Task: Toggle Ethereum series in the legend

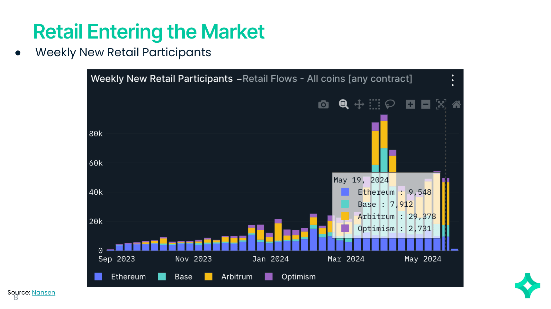Action: tap(128, 277)
